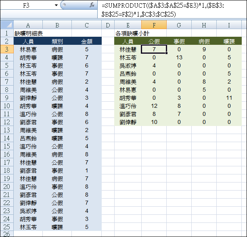The height and width of the screenshot is (237, 247).
Task: Click cell A4 胡秀華
Action: click(28, 57)
